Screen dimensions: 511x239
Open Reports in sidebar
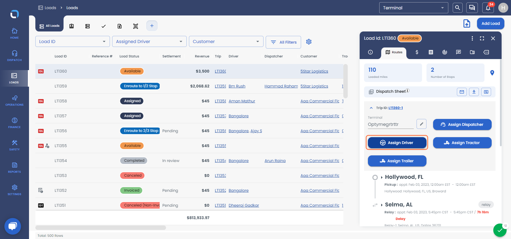[14, 168]
